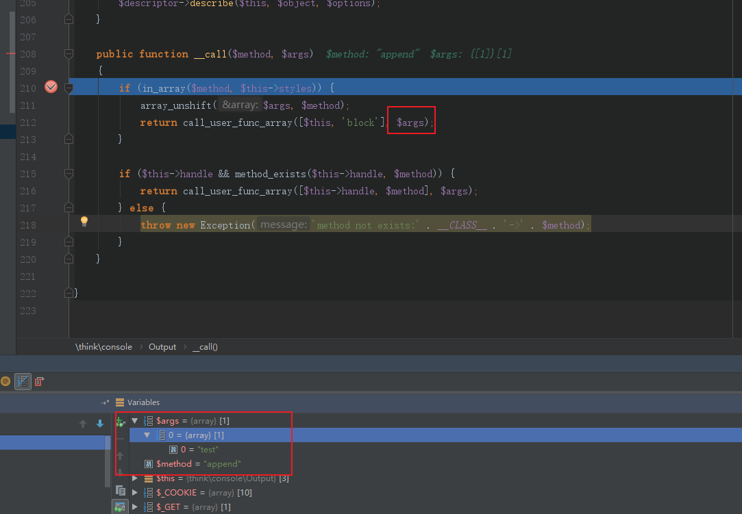Click line number 211 in gutter
The height and width of the screenshot is (514, 742).
(x=28, y=105)
